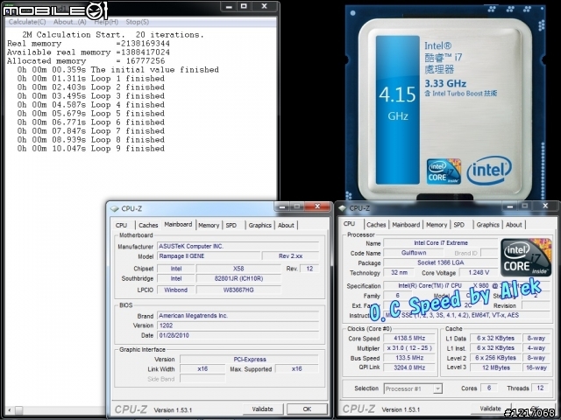Click the Graphic Interface Version PCI-Express
Screen dimensions: 561x420
249,360
